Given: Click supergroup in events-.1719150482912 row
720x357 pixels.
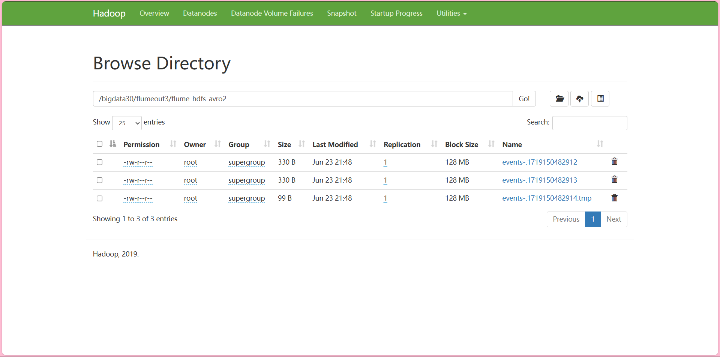Looking at the screenshot, I should pyautogui.click(x=247, y=162).
